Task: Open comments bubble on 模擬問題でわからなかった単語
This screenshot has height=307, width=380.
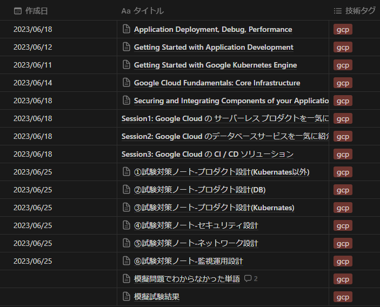Action: click(x=251, y=279)
